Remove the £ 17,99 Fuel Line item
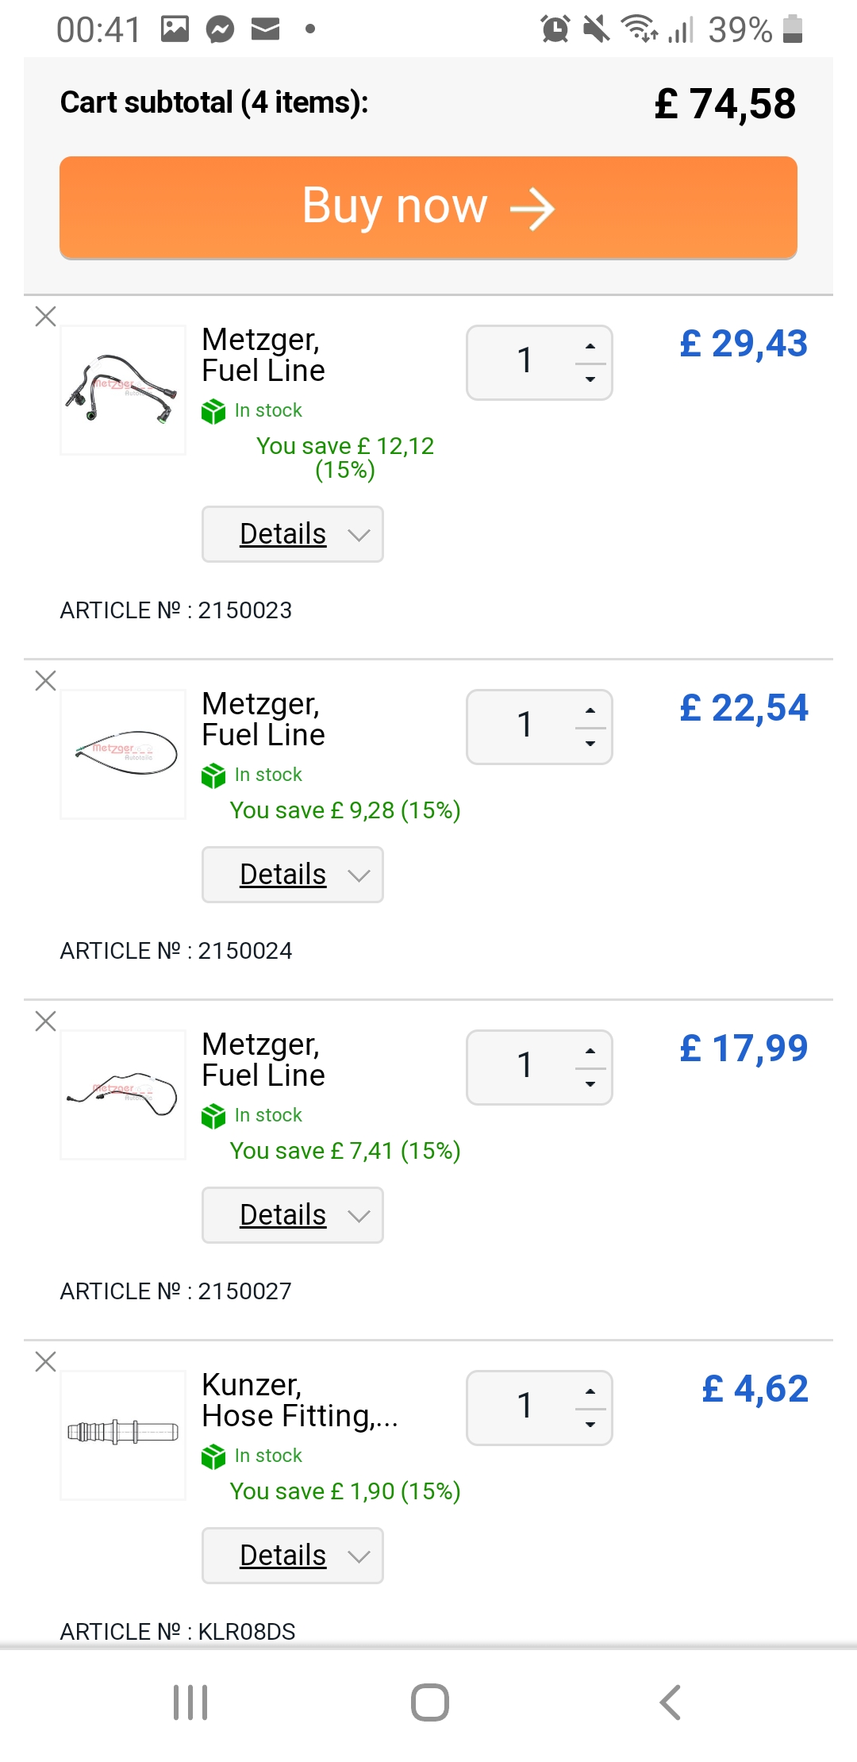The image size is (857, 1762). click(x=46, y=1021)
